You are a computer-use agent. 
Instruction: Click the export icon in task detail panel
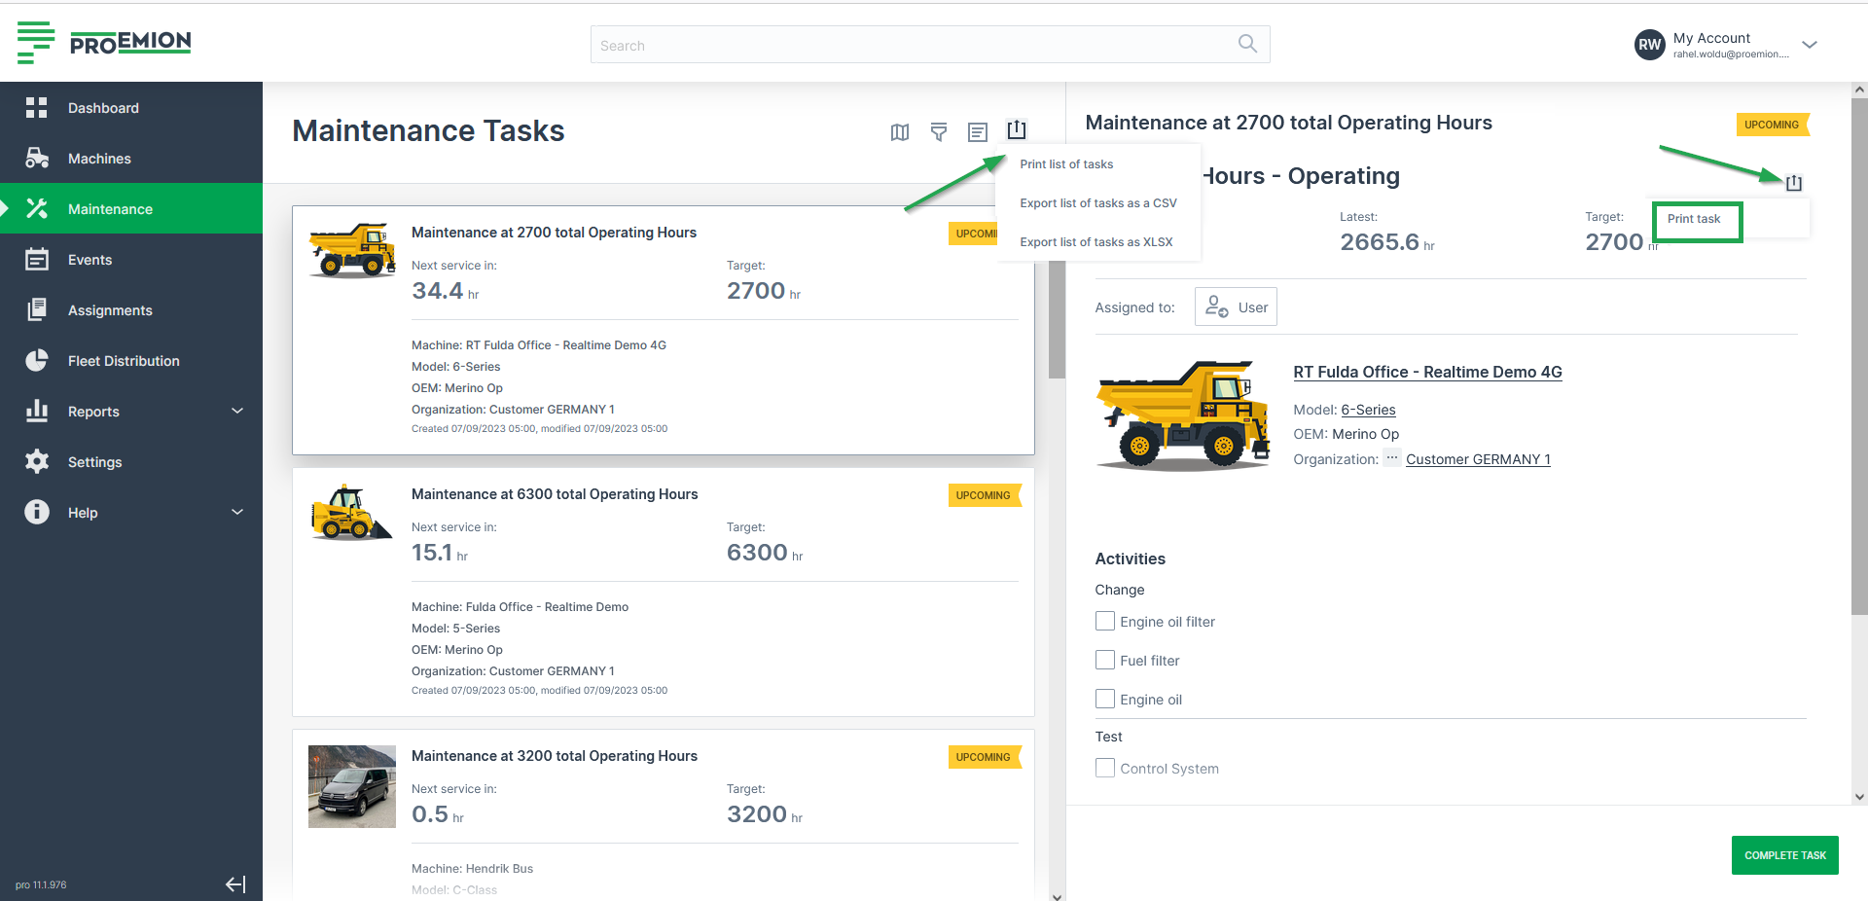[1794, 183]
